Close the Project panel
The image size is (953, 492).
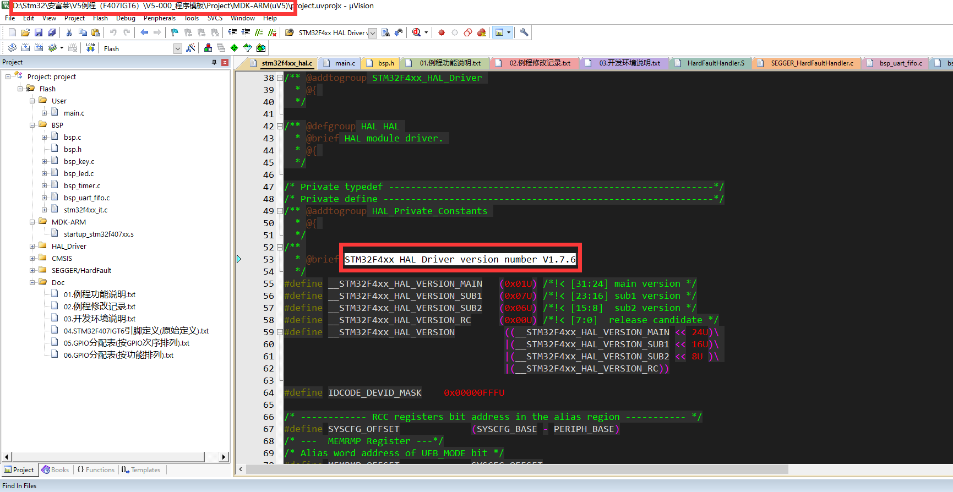click(x=225, y=62)
